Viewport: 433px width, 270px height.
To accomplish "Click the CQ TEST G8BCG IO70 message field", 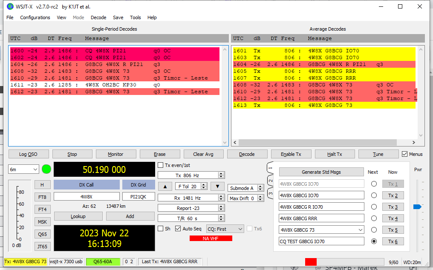I will 321,241.
